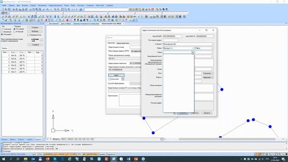Click Очистить in the address dialog

point(194,113)
